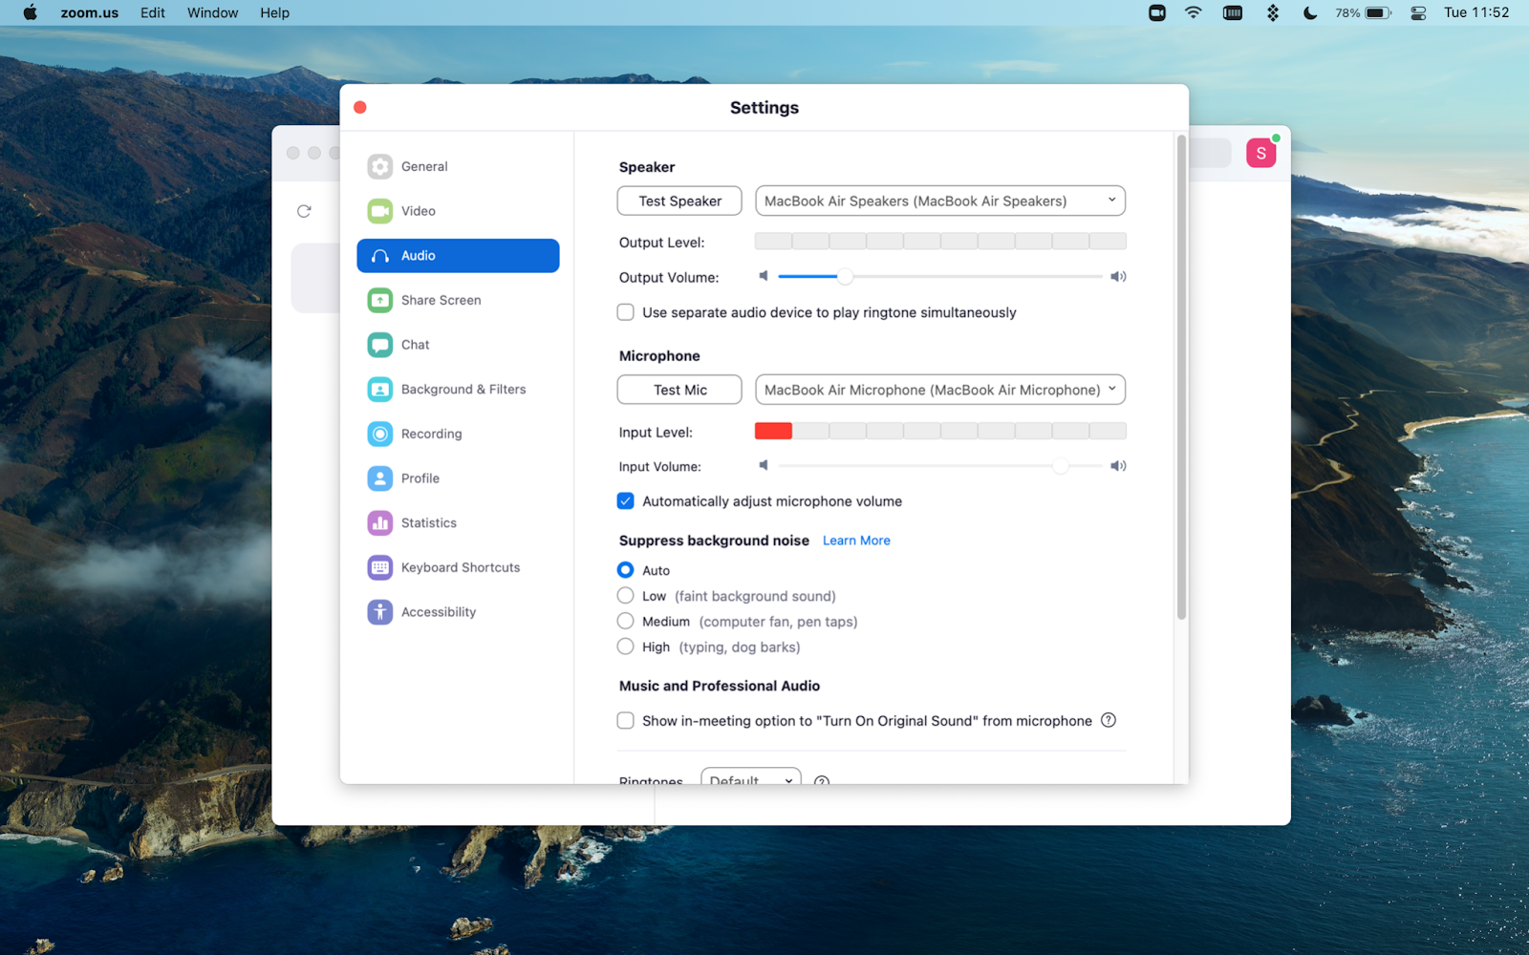1529x955 pixels.
Task: Enable separate audio device for ringtone
Action: [x=625, y=312]
